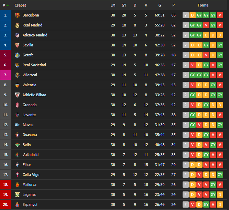Click the Alaves team logo
This screenshot has width=229, height=210.
pyautogui.click(x=17, y=125)
